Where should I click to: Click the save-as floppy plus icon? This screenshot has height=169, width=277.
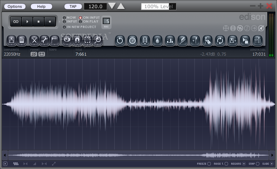pos(233,41)
